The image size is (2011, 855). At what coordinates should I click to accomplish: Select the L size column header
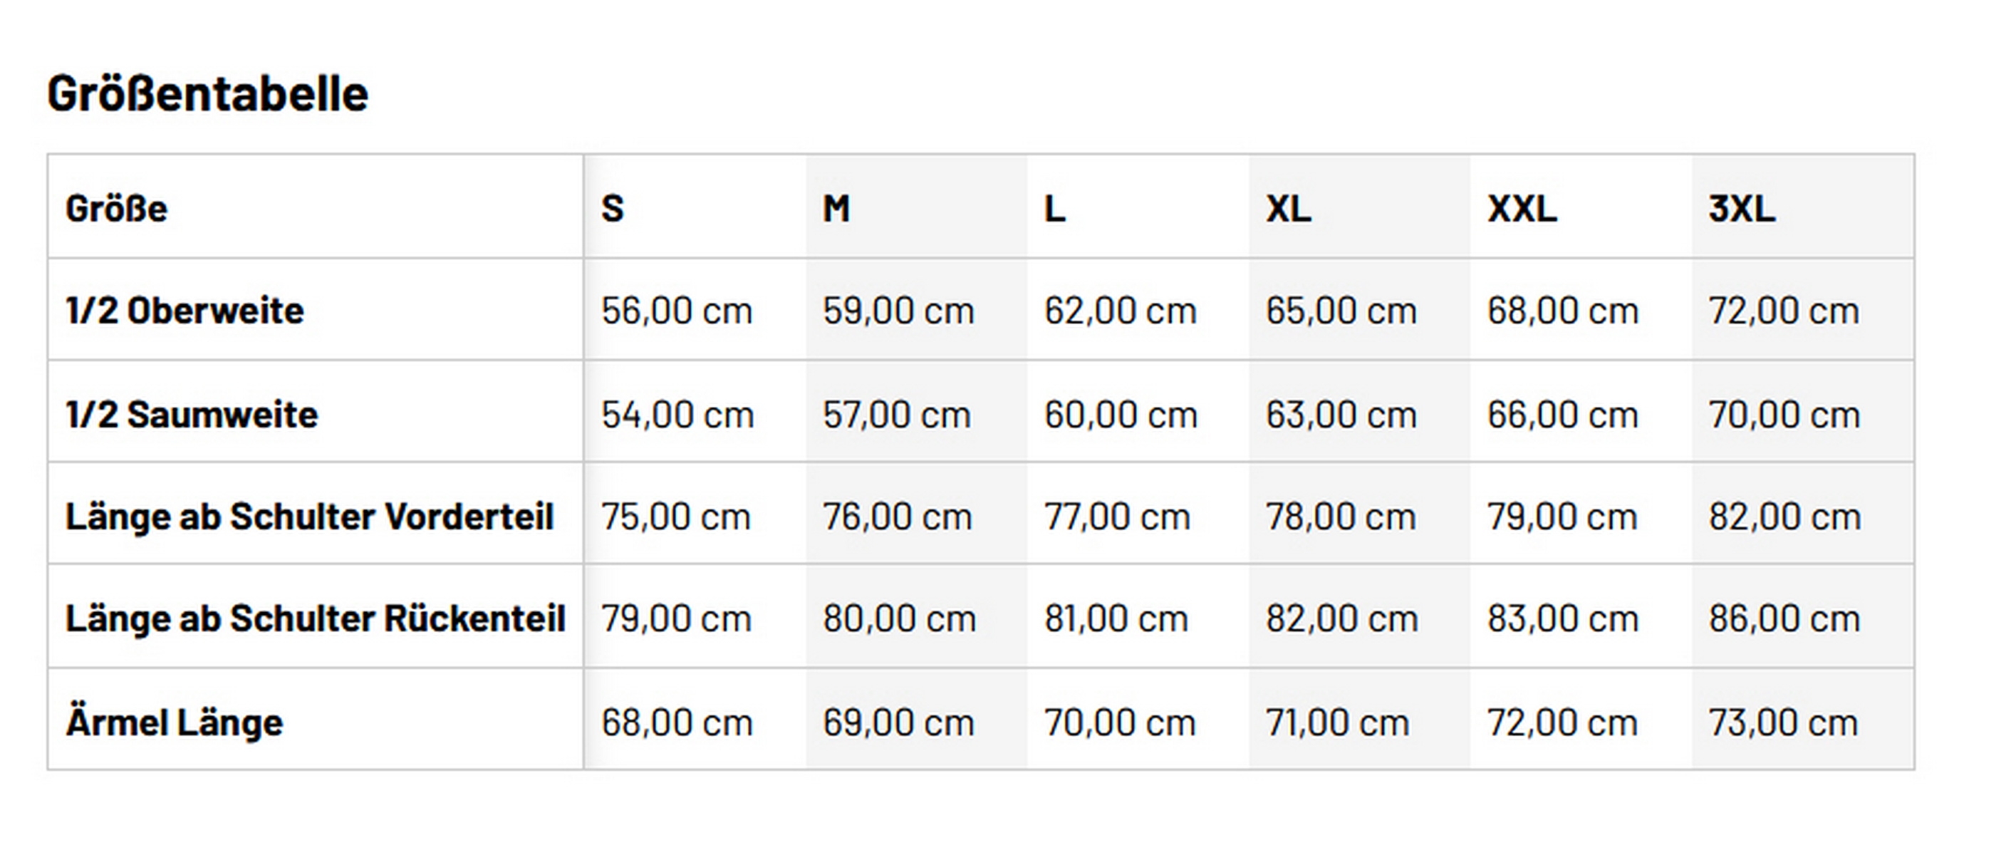(x=1055, y=209)
